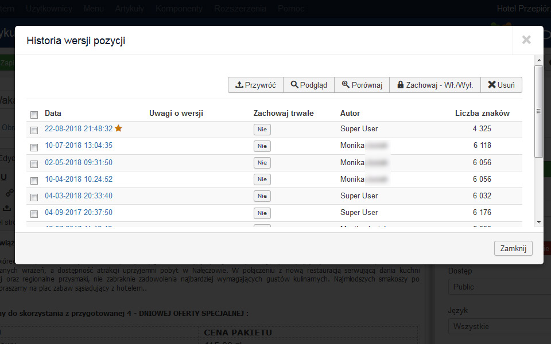The height and width of the screenshot is (344, 551).
Task: Toggle Nie keep button for 04-03-2018 row
Action: [x=262, y=196]
